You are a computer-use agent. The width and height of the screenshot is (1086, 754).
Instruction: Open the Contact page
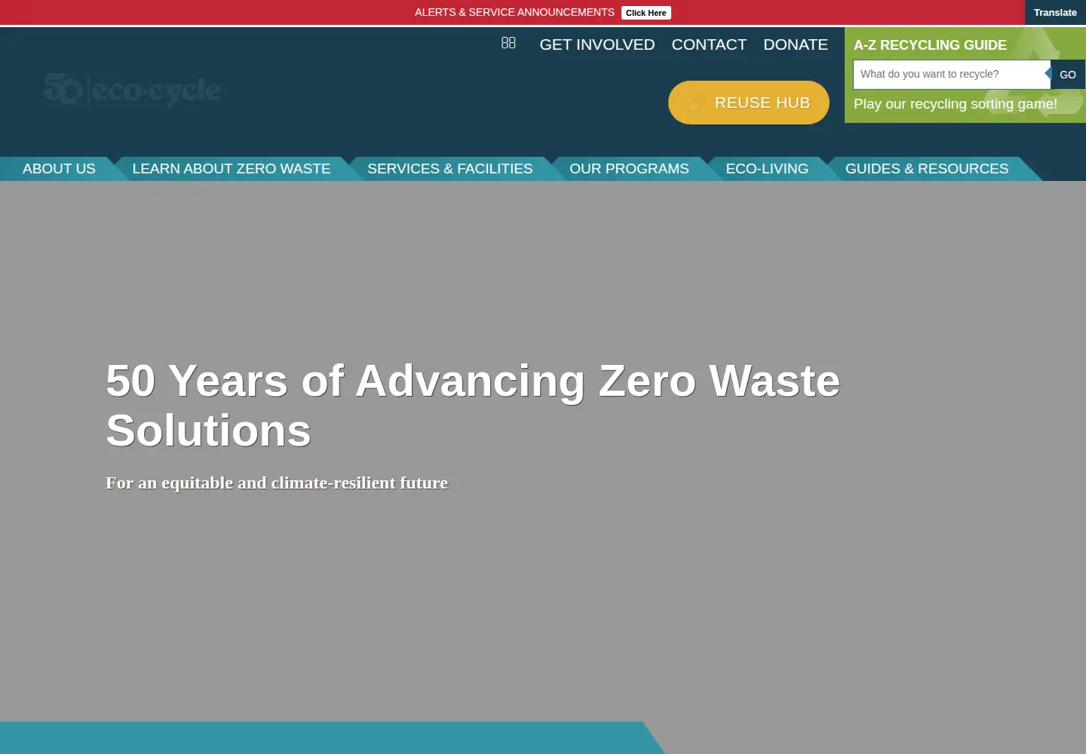pos(709,44)
